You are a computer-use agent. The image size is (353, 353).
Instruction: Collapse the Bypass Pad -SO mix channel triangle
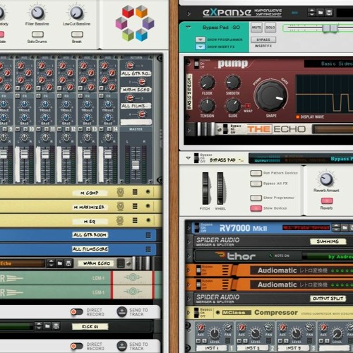(189, 28)
